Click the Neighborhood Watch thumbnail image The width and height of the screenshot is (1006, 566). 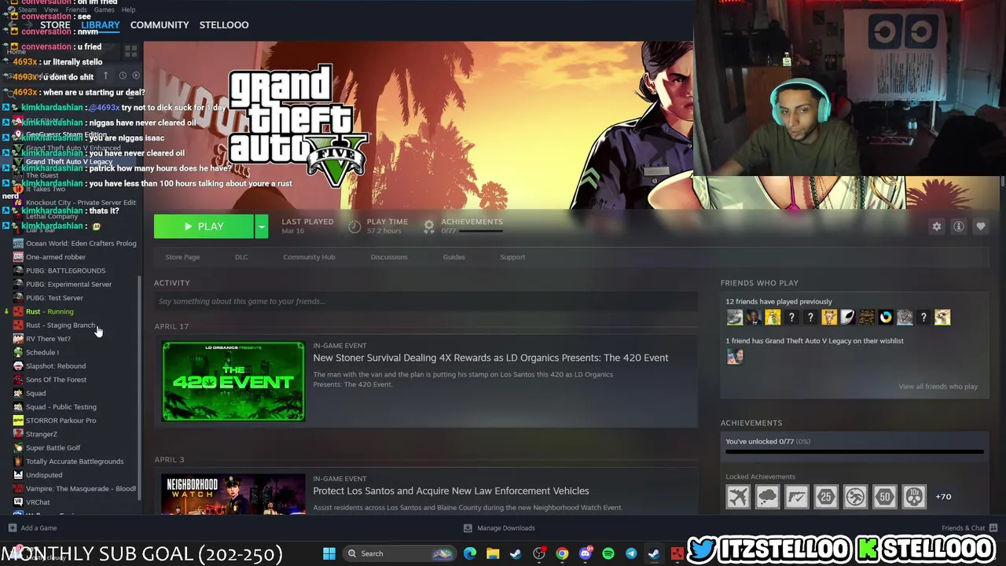pos(233,494)
